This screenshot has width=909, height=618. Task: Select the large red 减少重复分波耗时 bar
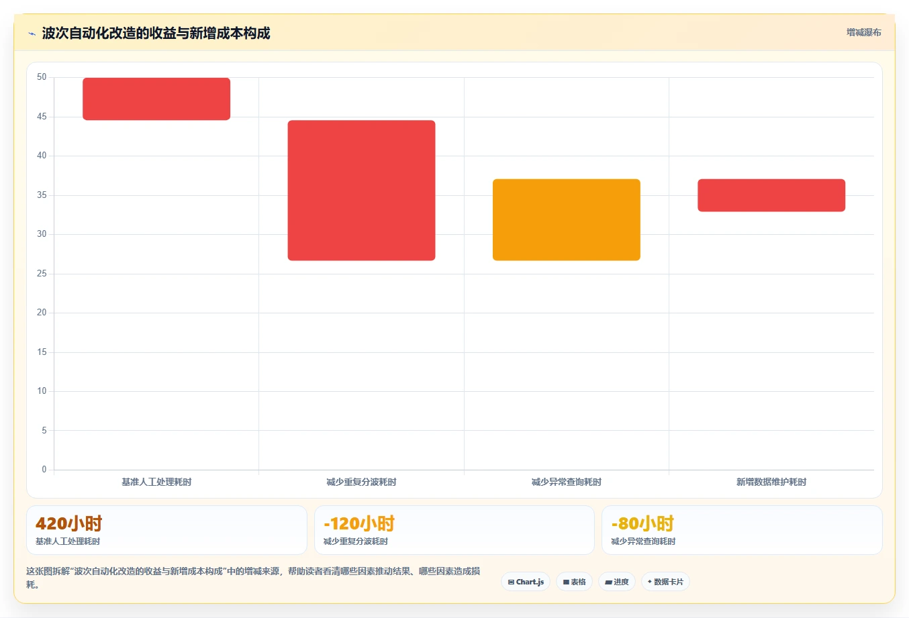[361, 191]
